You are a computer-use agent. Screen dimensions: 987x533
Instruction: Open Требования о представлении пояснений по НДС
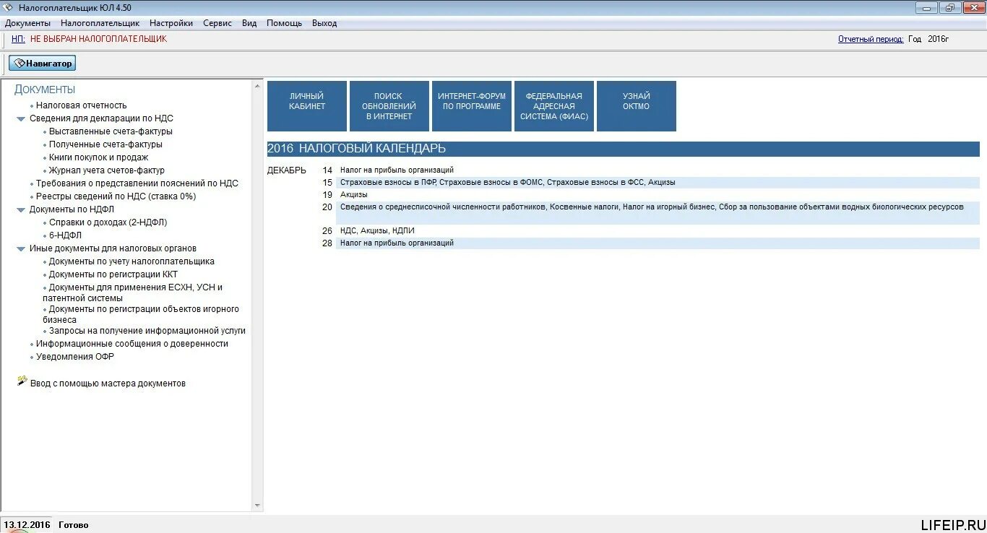pos(137,183)
